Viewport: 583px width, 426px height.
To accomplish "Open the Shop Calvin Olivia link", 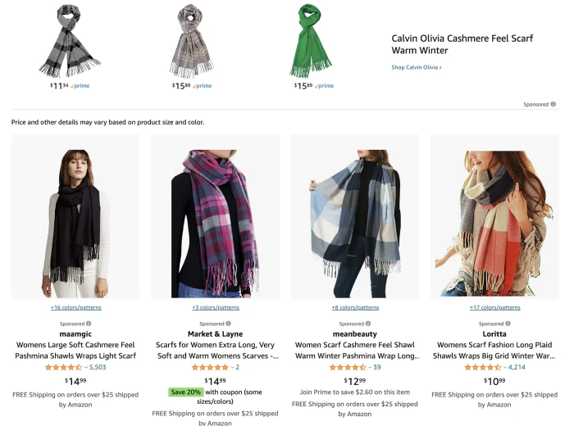I will [416, 67].
